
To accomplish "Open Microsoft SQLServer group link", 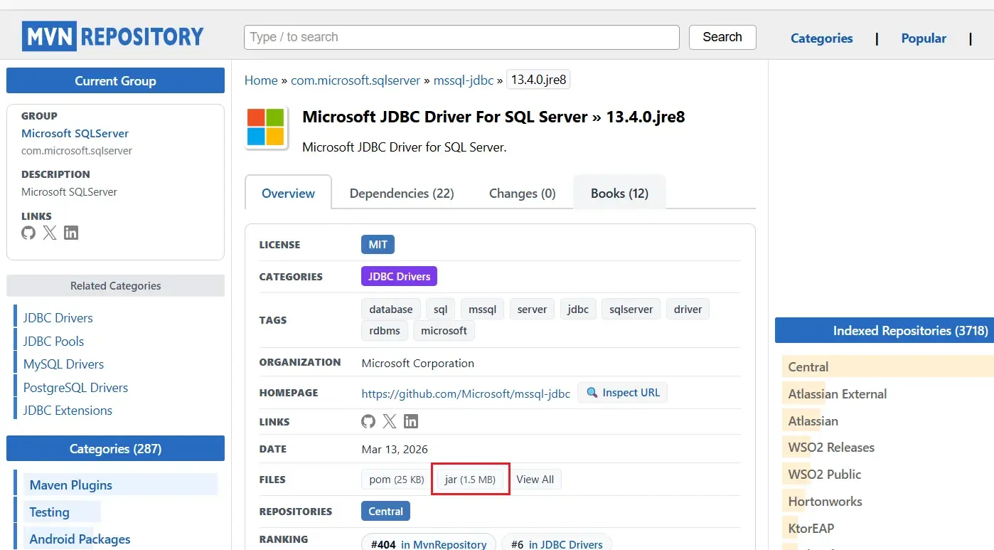I will tap(75, 133).
